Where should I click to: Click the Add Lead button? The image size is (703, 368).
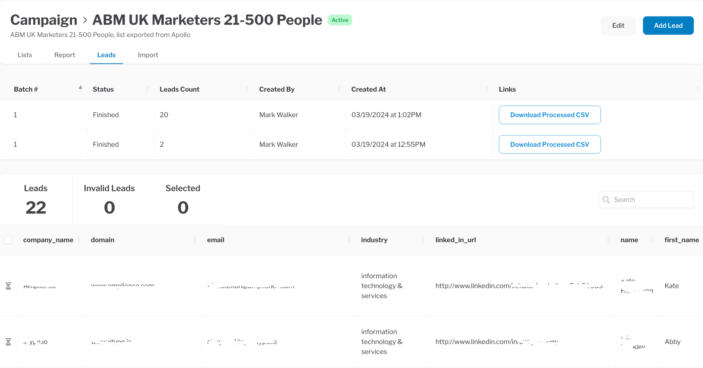(668, 26)
